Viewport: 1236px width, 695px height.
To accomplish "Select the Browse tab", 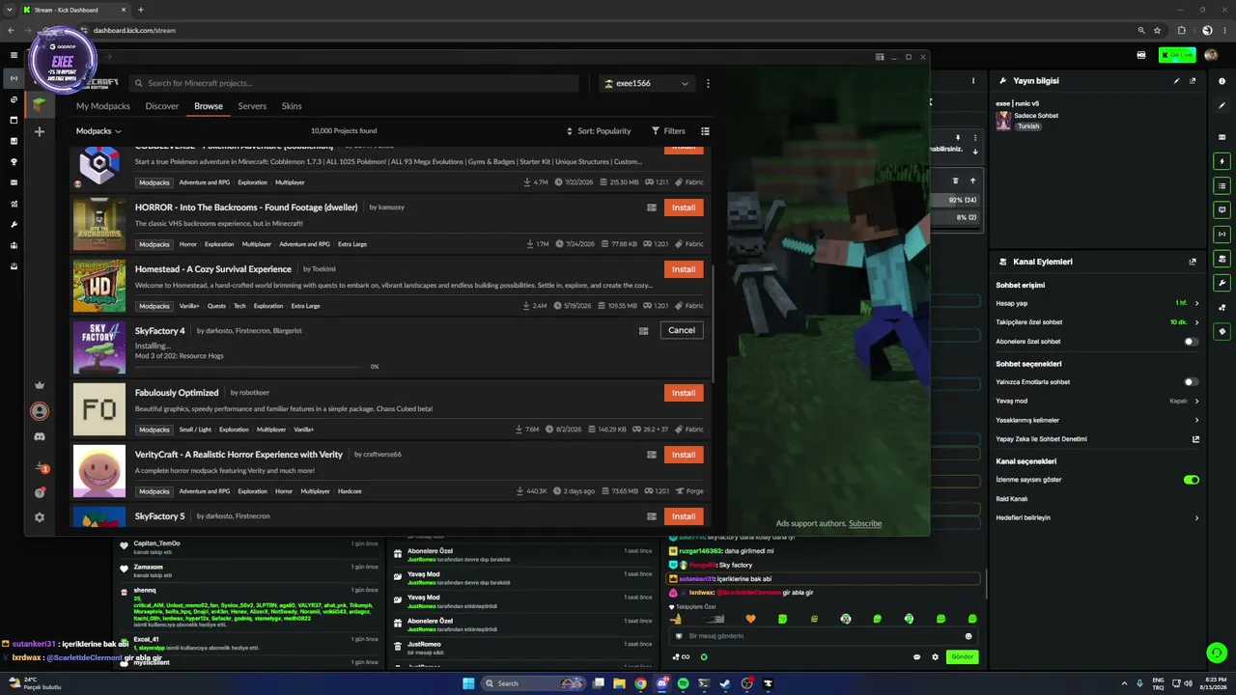I will [x=209, y=106].
